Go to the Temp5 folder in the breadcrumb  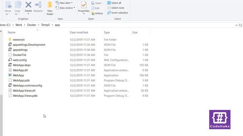[46, 25]
